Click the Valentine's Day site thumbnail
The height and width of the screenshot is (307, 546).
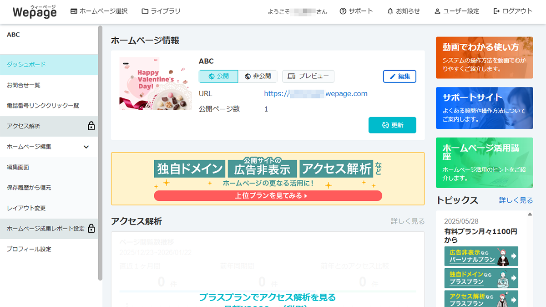pos(155,84)
